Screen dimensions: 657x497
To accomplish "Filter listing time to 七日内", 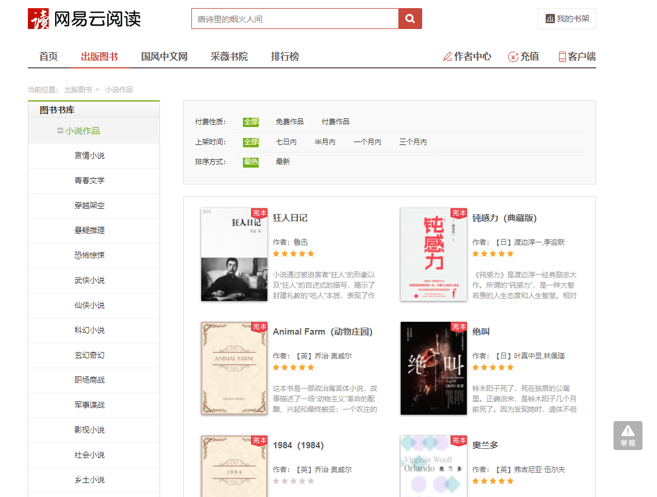I will click(286, 142).
